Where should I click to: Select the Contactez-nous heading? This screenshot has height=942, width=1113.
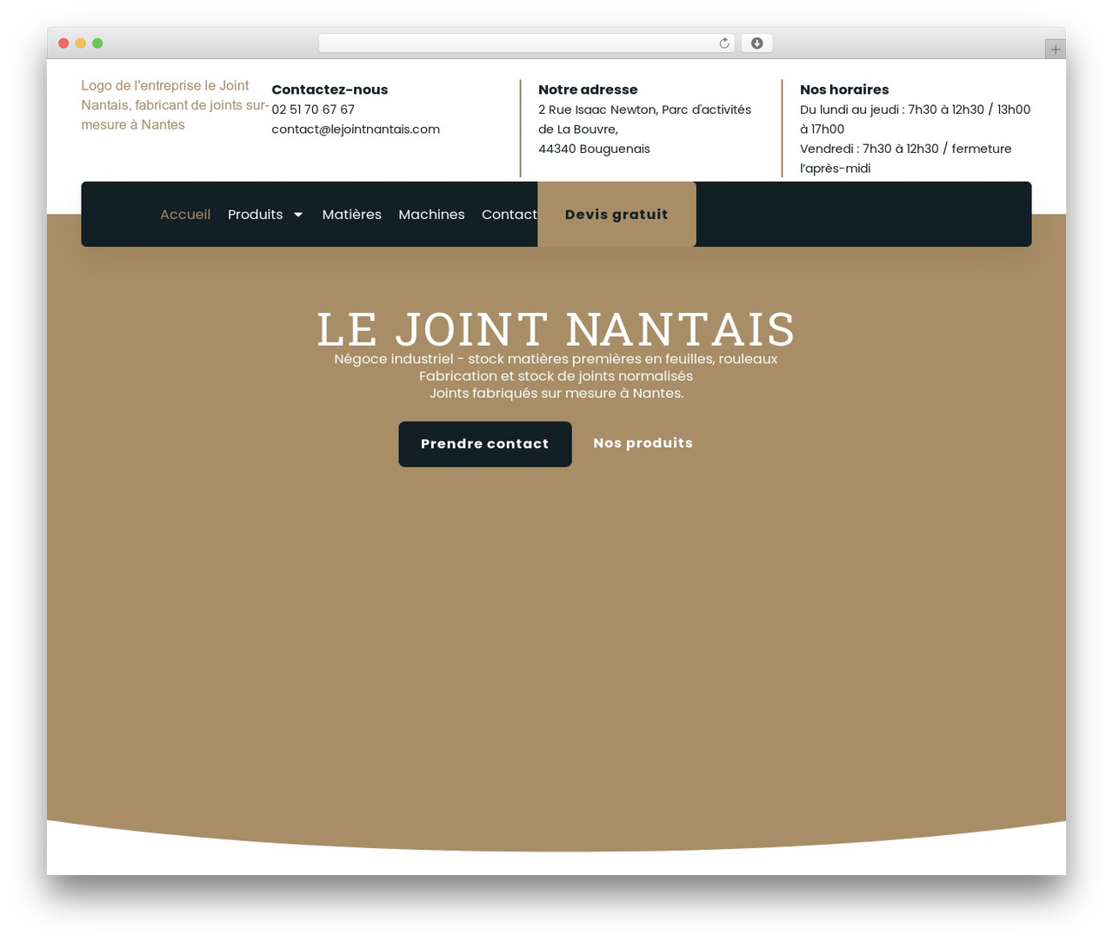(330, 90)
